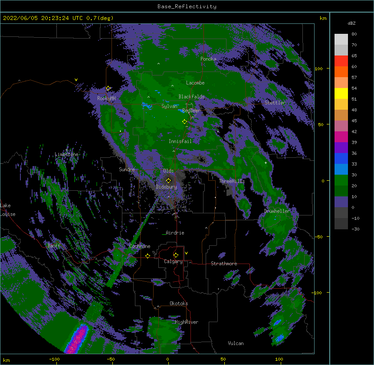
Task: Click the Lacombe city label
Action: (195, 83)
